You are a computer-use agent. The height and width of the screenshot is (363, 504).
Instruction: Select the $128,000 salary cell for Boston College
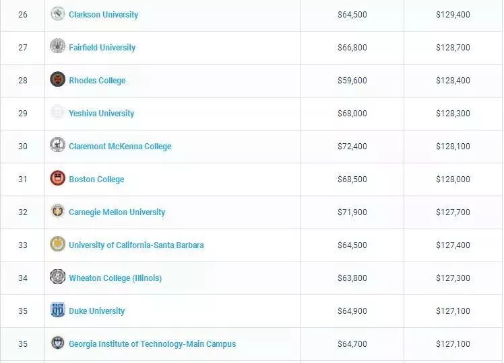coord(453,179)
